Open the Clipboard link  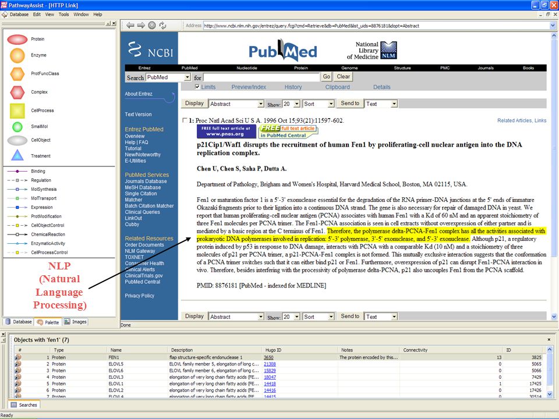(337, 87)
